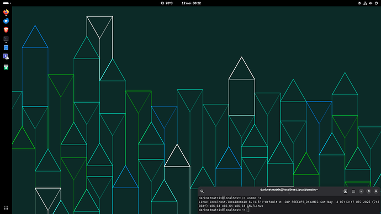
Task: Click the search icon in terminal header
Action: tap(202, 191)
